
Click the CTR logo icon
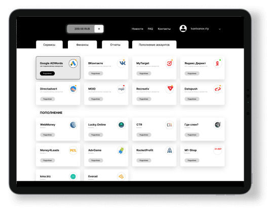click(170, 124)
